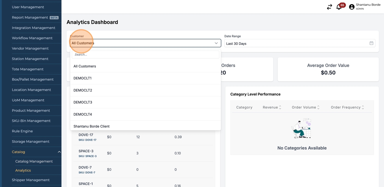Select Shantanu Borde Client option
384x187 pixels.
(92, 126)
